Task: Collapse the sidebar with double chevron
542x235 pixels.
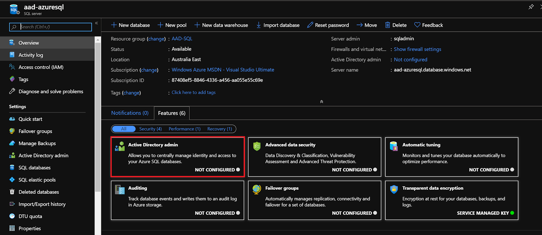Action: coord(97,23)
